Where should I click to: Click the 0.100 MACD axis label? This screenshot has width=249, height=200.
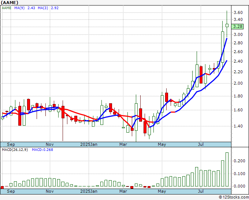click(x=239, y=174)
